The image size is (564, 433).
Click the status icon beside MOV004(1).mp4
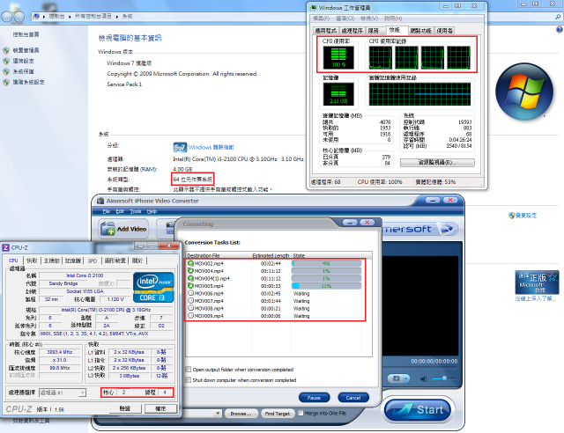pos(190,278)
